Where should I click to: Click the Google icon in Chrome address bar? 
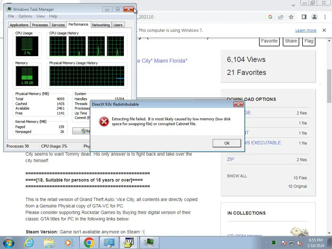(270, 17)
